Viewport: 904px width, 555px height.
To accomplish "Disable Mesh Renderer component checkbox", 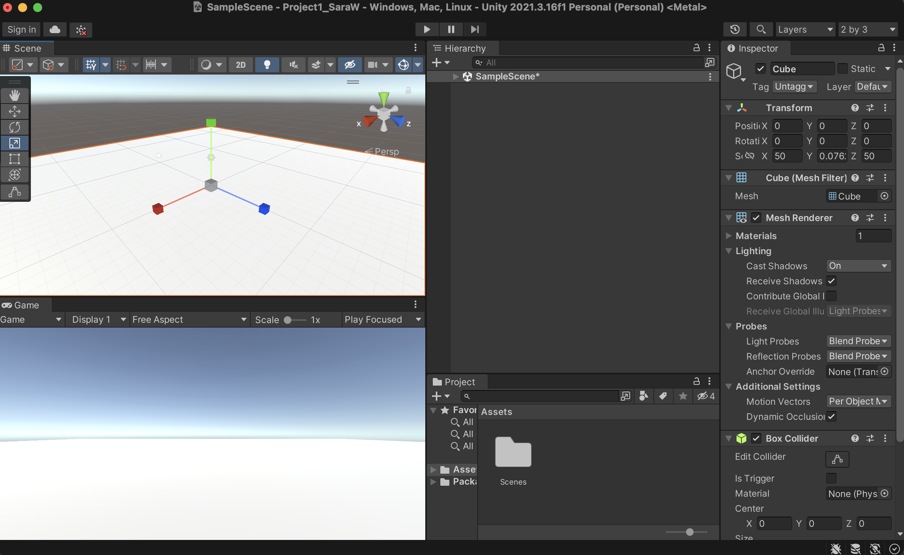I will pos(756,218).
